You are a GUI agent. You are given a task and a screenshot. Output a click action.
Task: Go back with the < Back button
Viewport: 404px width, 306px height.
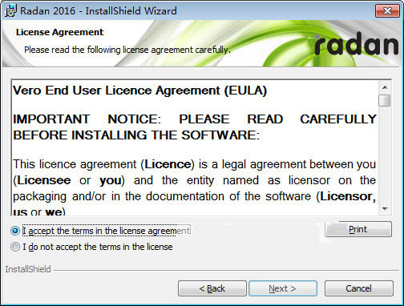tap(212, 288)
